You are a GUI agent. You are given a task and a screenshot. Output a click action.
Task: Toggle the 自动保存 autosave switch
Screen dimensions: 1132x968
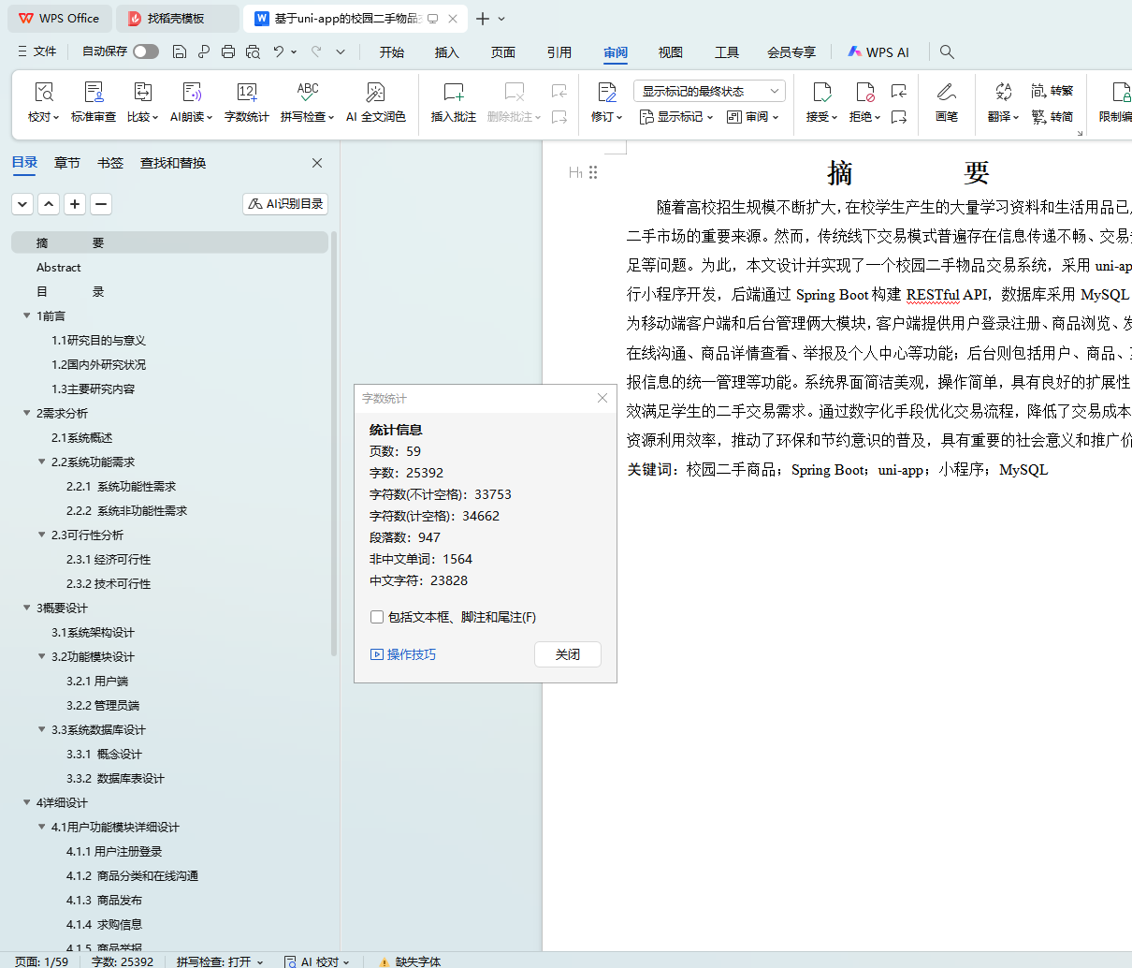pyautogui.click(x=146, y=51)
